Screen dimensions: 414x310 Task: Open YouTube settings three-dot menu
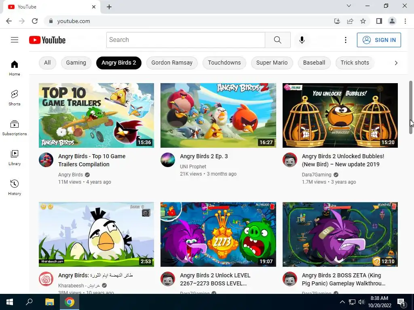click(345, 40)
